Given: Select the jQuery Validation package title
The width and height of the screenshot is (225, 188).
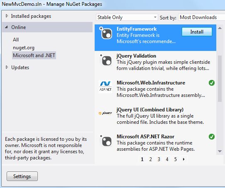Looking at the screenshot, I should click(136, 56).
